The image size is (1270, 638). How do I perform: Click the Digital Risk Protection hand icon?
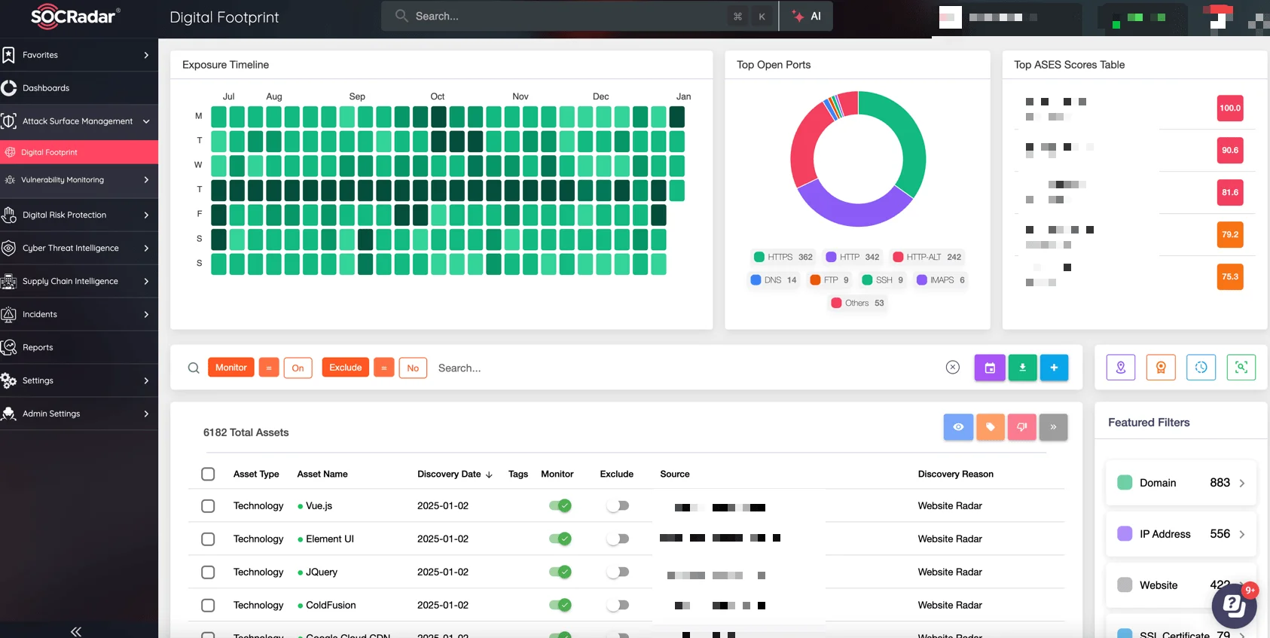[x=8, y=215]
